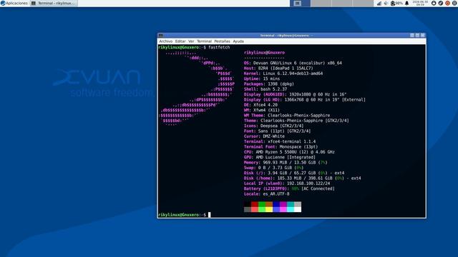Click the WM Theme Clearlooks-Phenix-Sapphire line
Viewport: 458px width, 257px height.
tap(287, 116)
